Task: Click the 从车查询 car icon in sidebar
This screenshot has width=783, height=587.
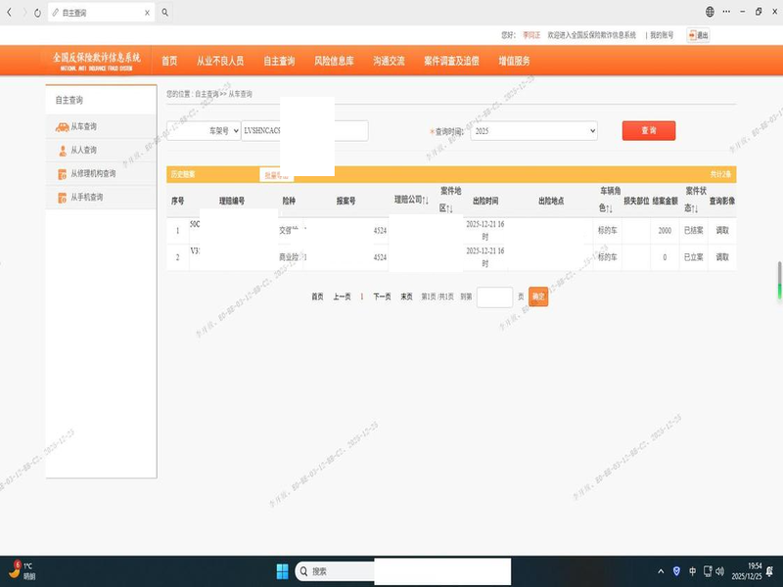Action: click(63, 127)
